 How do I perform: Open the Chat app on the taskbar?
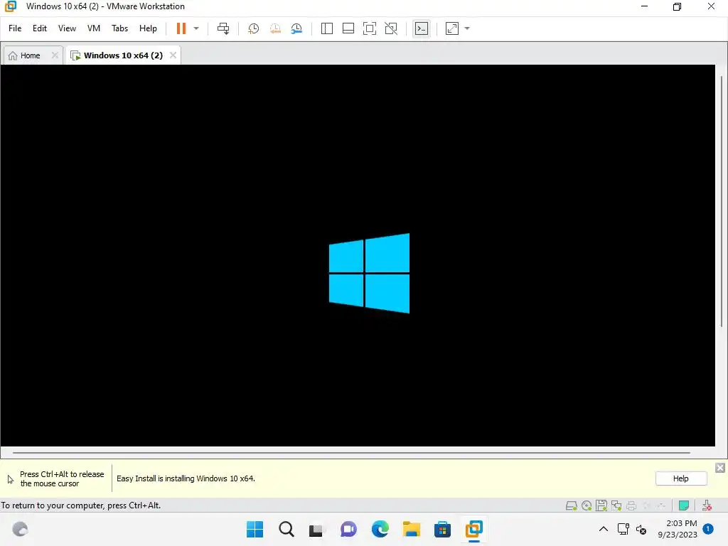pyautogui.click(x=348, y=529)
